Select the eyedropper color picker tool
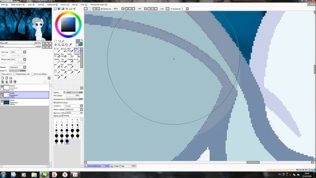Image resolution: width=316 pixels, height=178 pixels. (70, 45)
